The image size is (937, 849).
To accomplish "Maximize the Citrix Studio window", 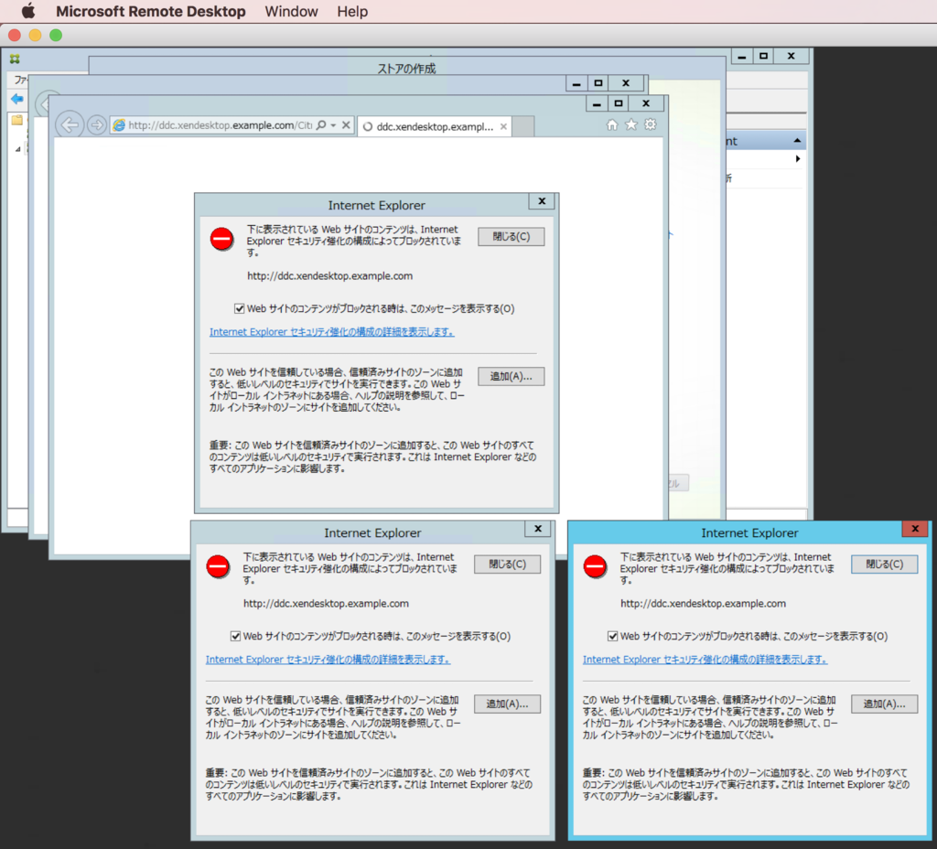I will tap(763, 56).
